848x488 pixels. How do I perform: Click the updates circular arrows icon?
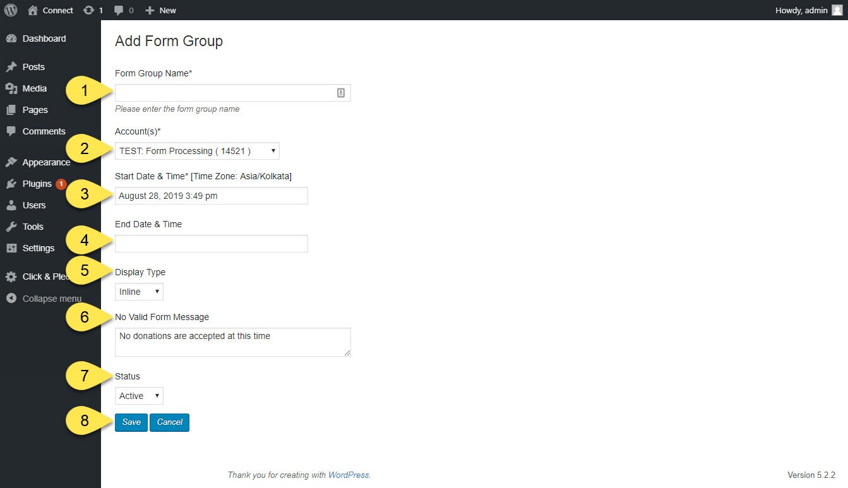(x=88, y=10)
